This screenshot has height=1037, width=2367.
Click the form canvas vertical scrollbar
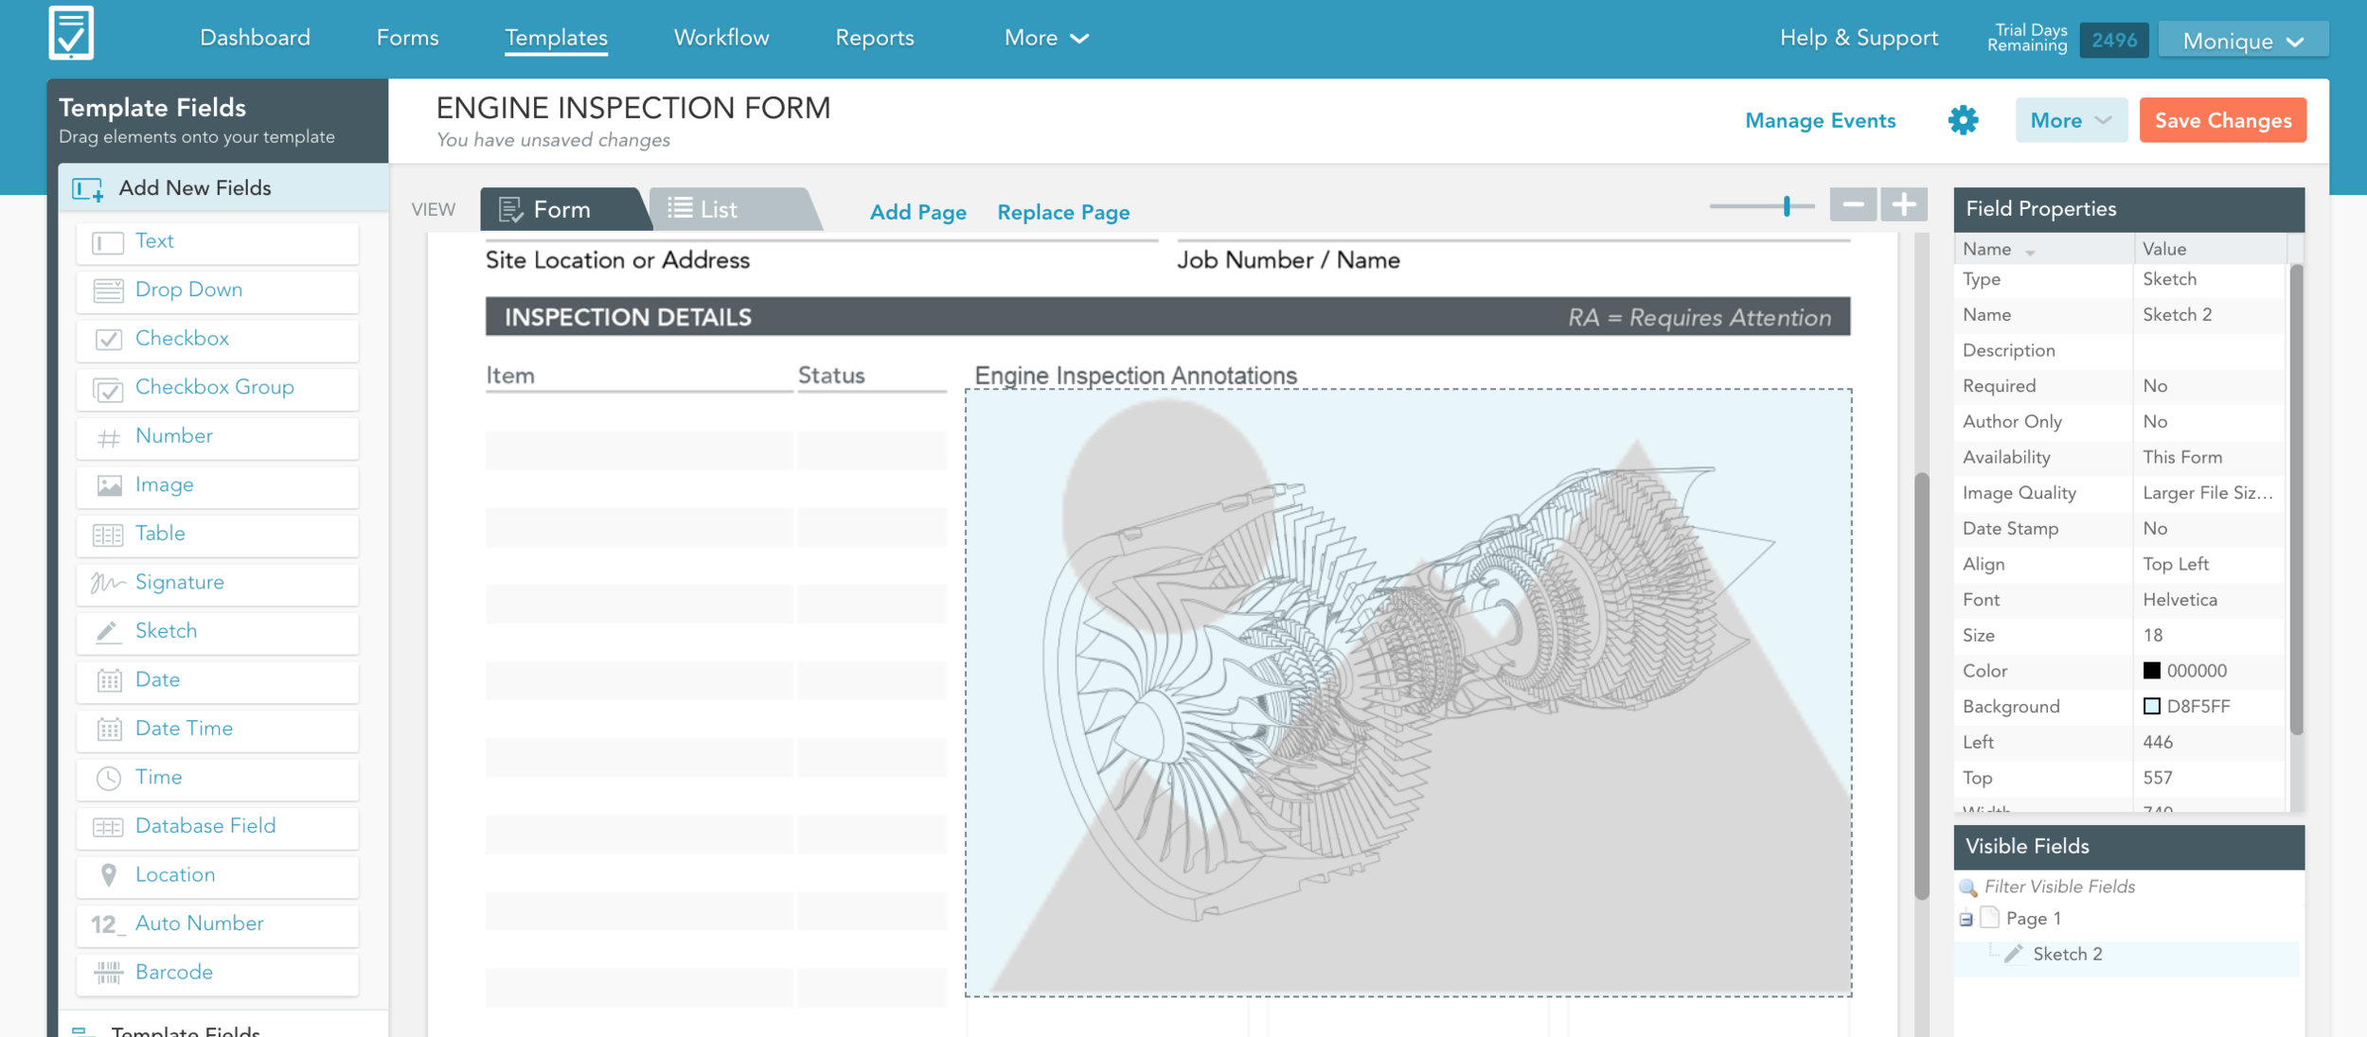tap(1921, 685)
